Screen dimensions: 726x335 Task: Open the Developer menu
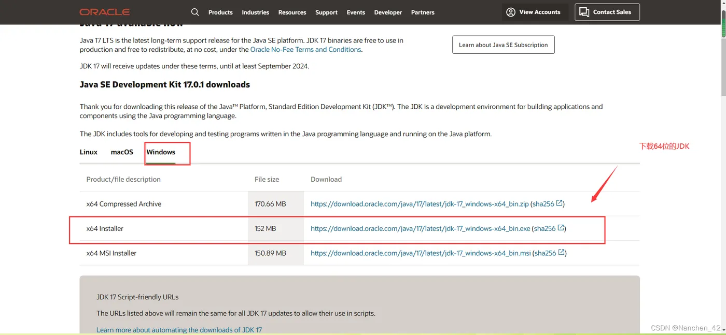(x=388, y=12)
